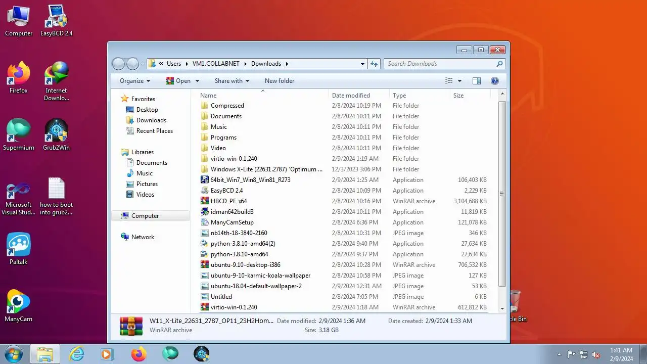Screen dimensions: 647x364
Task: Expand the view options dropdown arrow
Action: tap(459, 81)
